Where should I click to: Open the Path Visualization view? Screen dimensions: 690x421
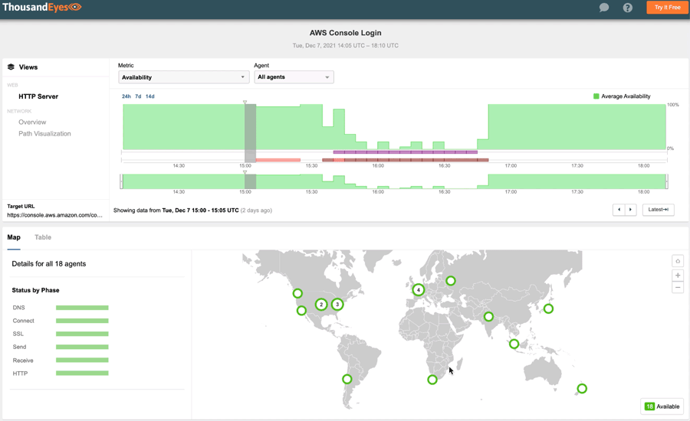pos(44,134)
